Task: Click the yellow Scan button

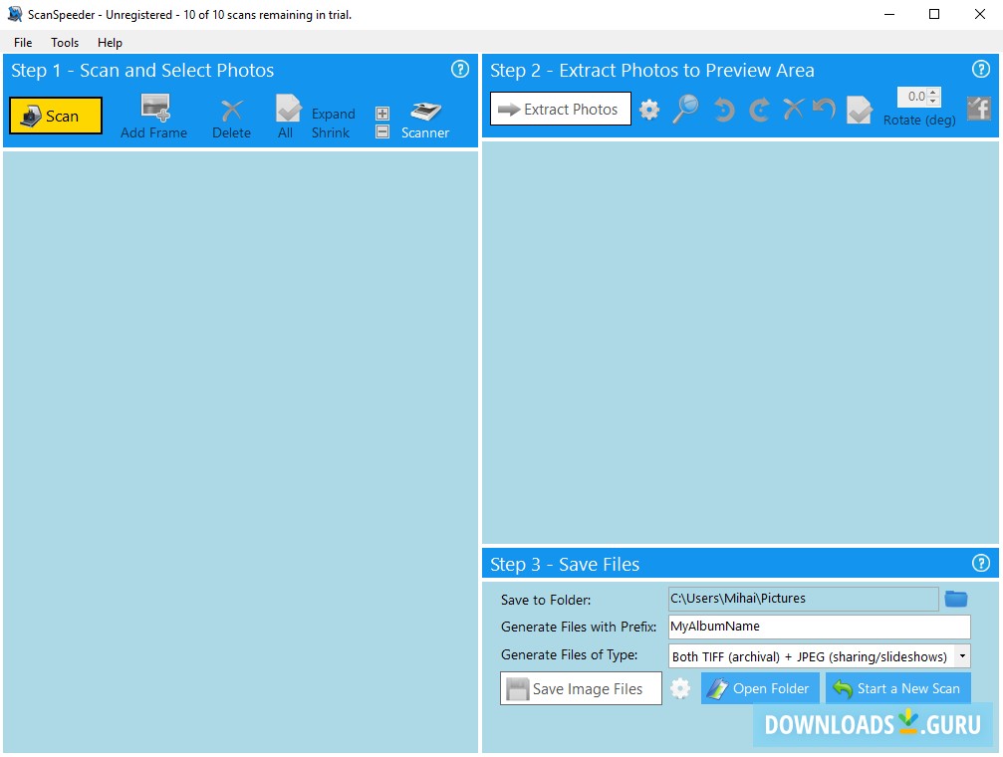Action: pyautogui.click(x=56, y=116)
